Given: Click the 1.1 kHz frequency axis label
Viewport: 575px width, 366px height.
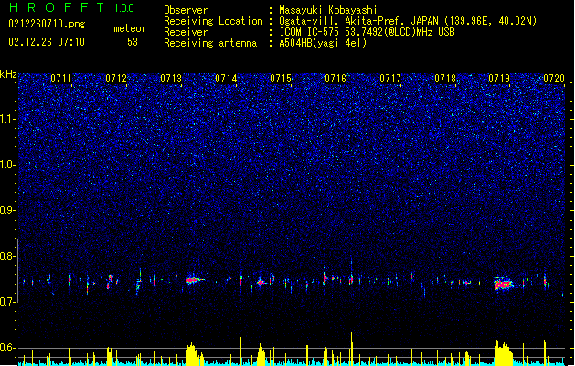Looking at the screenshot, I should coord(8,119).
